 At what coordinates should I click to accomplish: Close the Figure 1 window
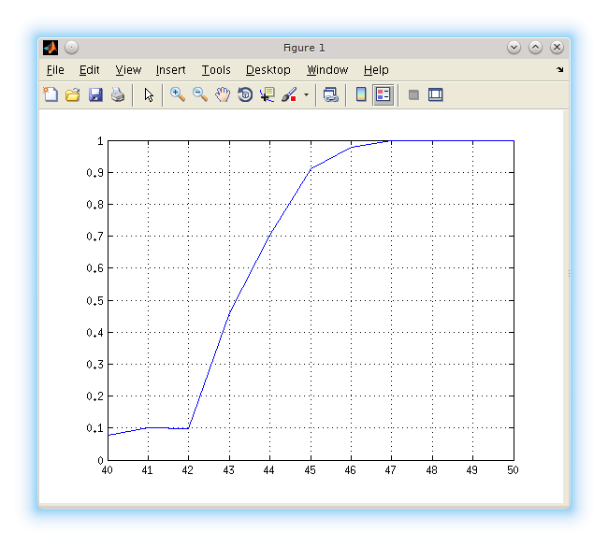(x=557, y=48)
